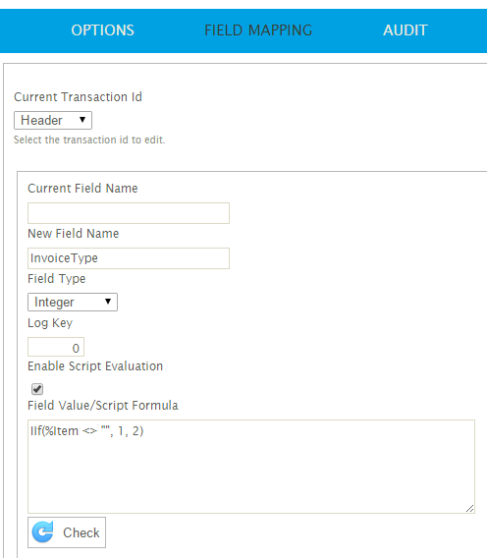Image resolution: width=487 pixels, height=558 pixels.
Task: Click the Enable Script Evaluation label text
Action: [95, 366]
